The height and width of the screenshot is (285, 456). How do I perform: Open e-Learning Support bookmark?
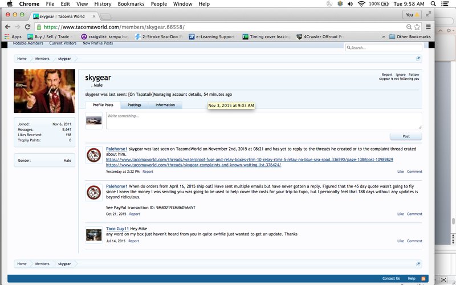(211, 36)
